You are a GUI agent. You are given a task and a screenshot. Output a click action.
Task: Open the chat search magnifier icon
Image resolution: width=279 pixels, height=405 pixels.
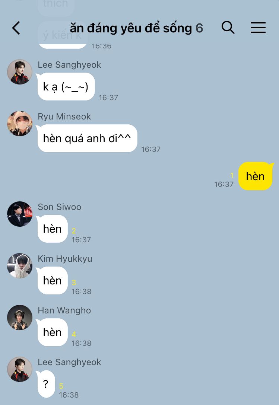pos(228,28)
